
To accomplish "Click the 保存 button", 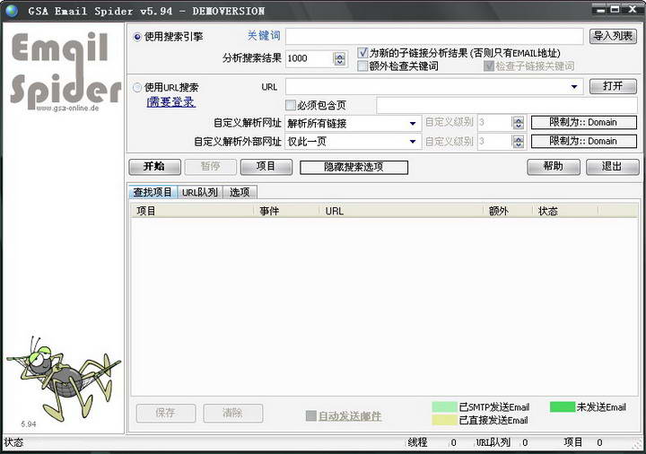I will [166, 413].
